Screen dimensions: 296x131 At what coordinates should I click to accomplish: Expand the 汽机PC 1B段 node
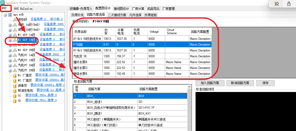point(10,61)
